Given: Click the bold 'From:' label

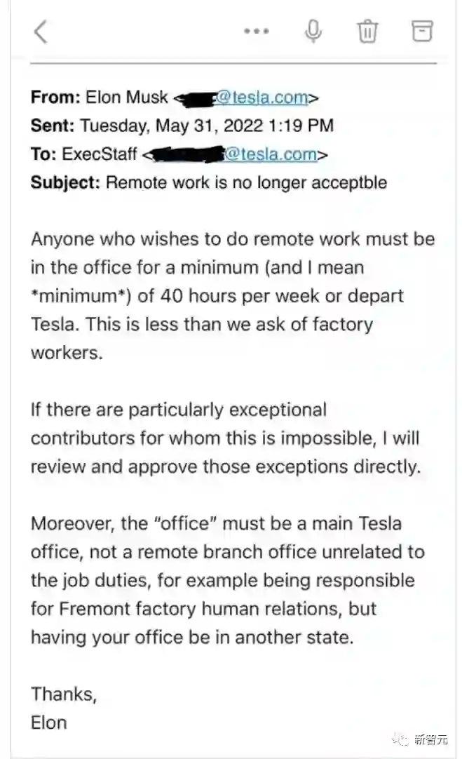Looking at the screenshot, I should click(55, 98).
